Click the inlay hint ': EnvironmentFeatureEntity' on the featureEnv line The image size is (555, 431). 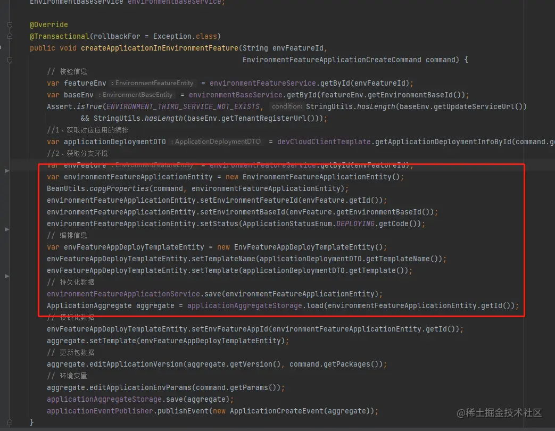pyautogui.click(x=152, y=83)
